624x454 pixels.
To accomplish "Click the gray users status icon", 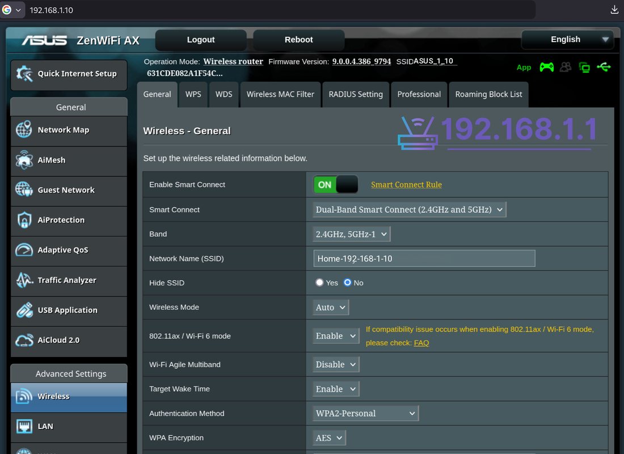I will [566, 67].
